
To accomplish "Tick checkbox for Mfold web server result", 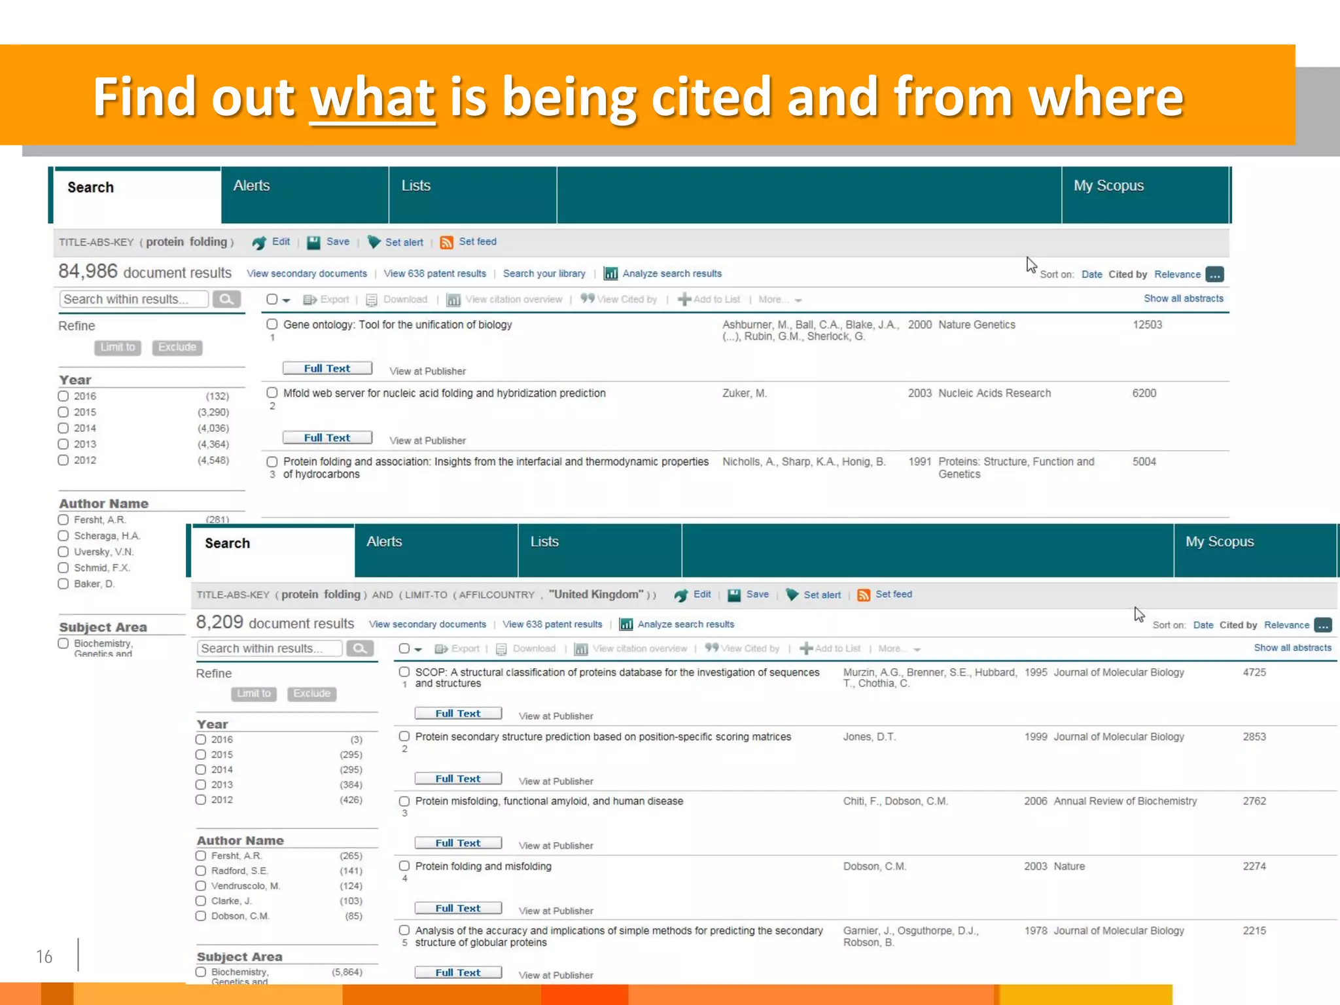I will click(x=272, y=393).
